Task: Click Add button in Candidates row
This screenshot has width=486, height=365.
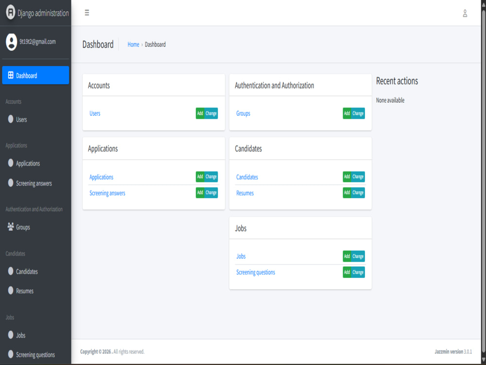Action: pos(347,177)
